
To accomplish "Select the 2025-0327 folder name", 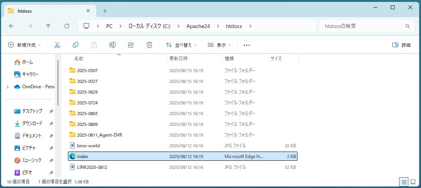I will click(x=87, y=81).
